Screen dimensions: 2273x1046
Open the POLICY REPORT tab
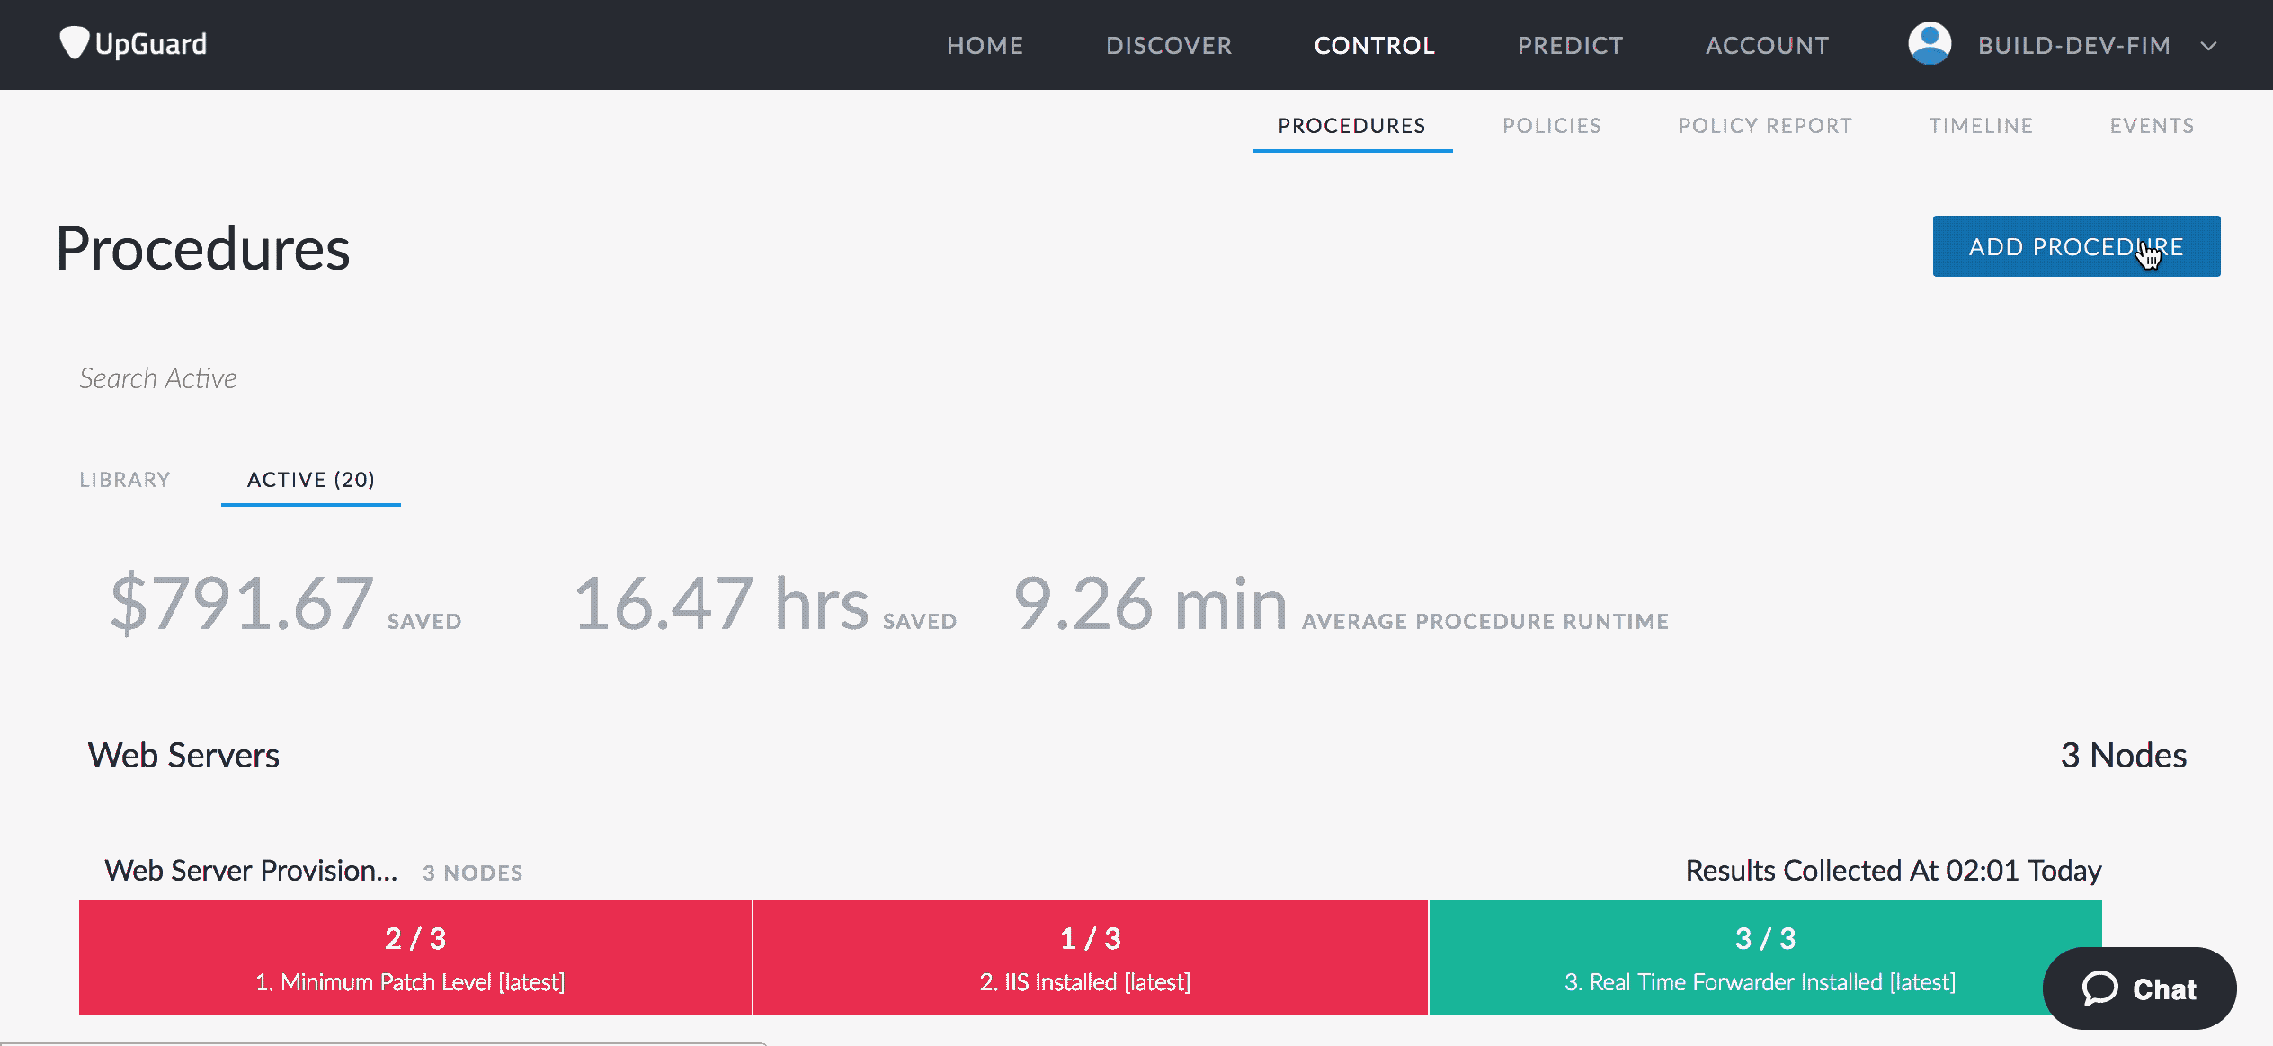click(x=1765, y=126)
